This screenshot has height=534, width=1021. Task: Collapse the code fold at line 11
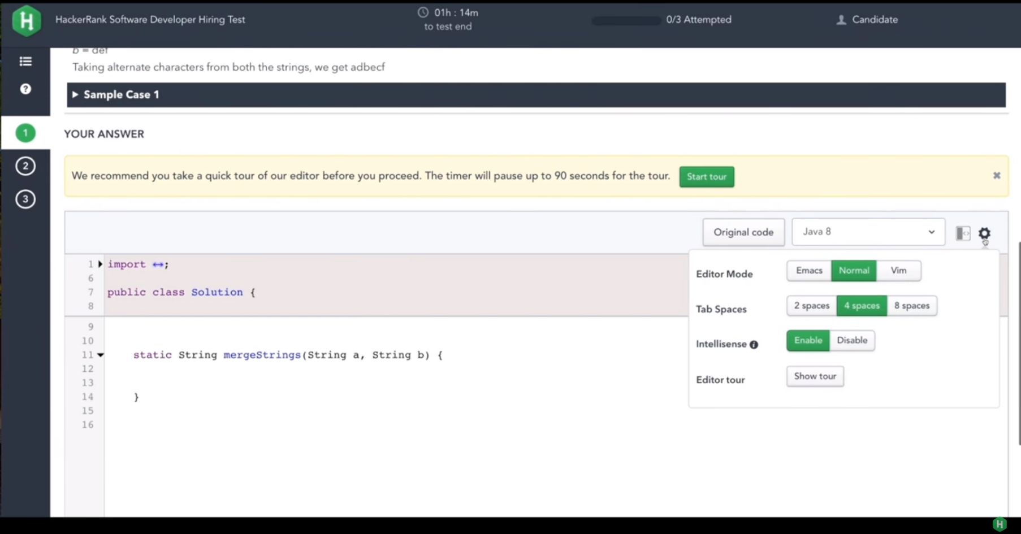100,355
